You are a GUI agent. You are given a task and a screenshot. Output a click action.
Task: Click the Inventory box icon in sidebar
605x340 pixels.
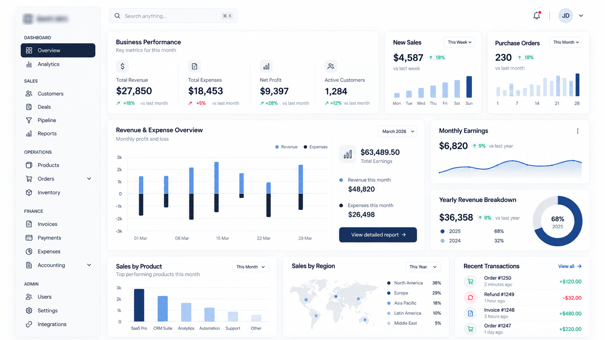pyautogui.click(x=29, y=193)
